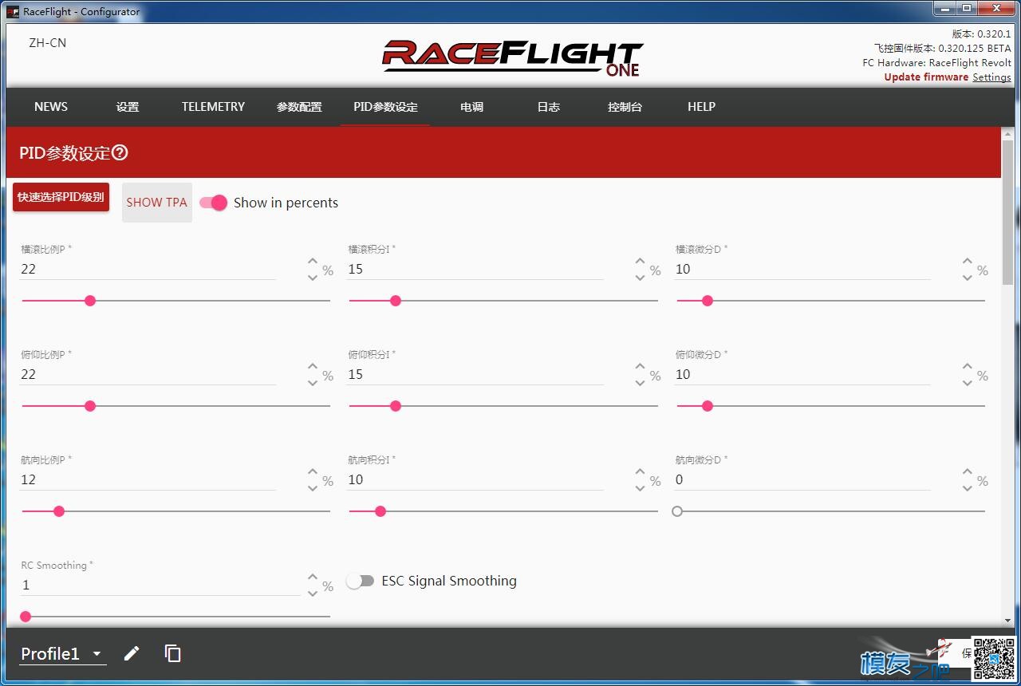Adjust the RC Smoothing slider handle
1021x686 pixels.
click(26, 617)
